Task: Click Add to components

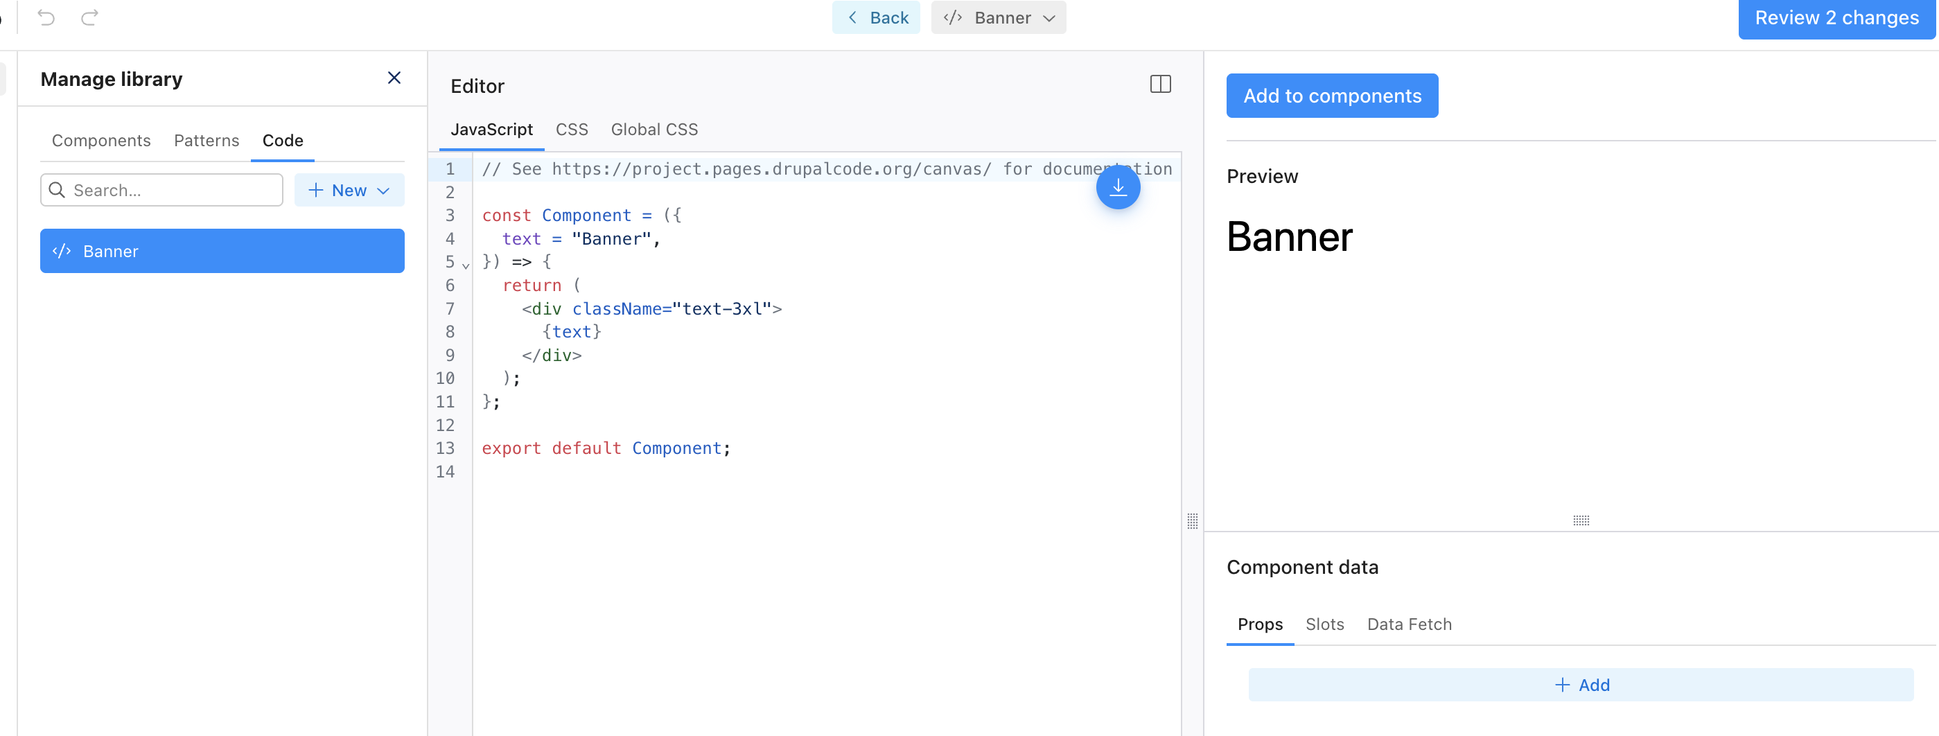Action: 1331,96
